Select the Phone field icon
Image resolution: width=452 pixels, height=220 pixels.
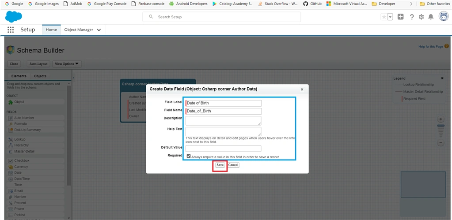coord(10,209)
